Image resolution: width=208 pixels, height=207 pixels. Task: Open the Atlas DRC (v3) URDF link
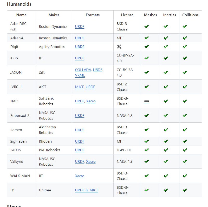80,27
